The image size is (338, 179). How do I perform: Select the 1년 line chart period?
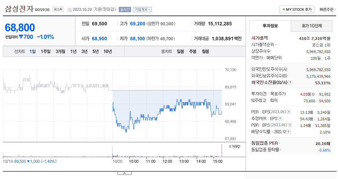coord(73,51)
